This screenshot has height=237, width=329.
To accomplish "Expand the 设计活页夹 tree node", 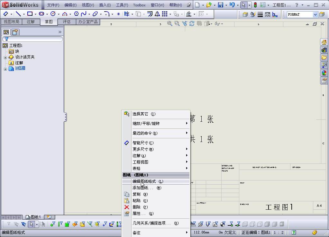I will [x=5, y=57].
